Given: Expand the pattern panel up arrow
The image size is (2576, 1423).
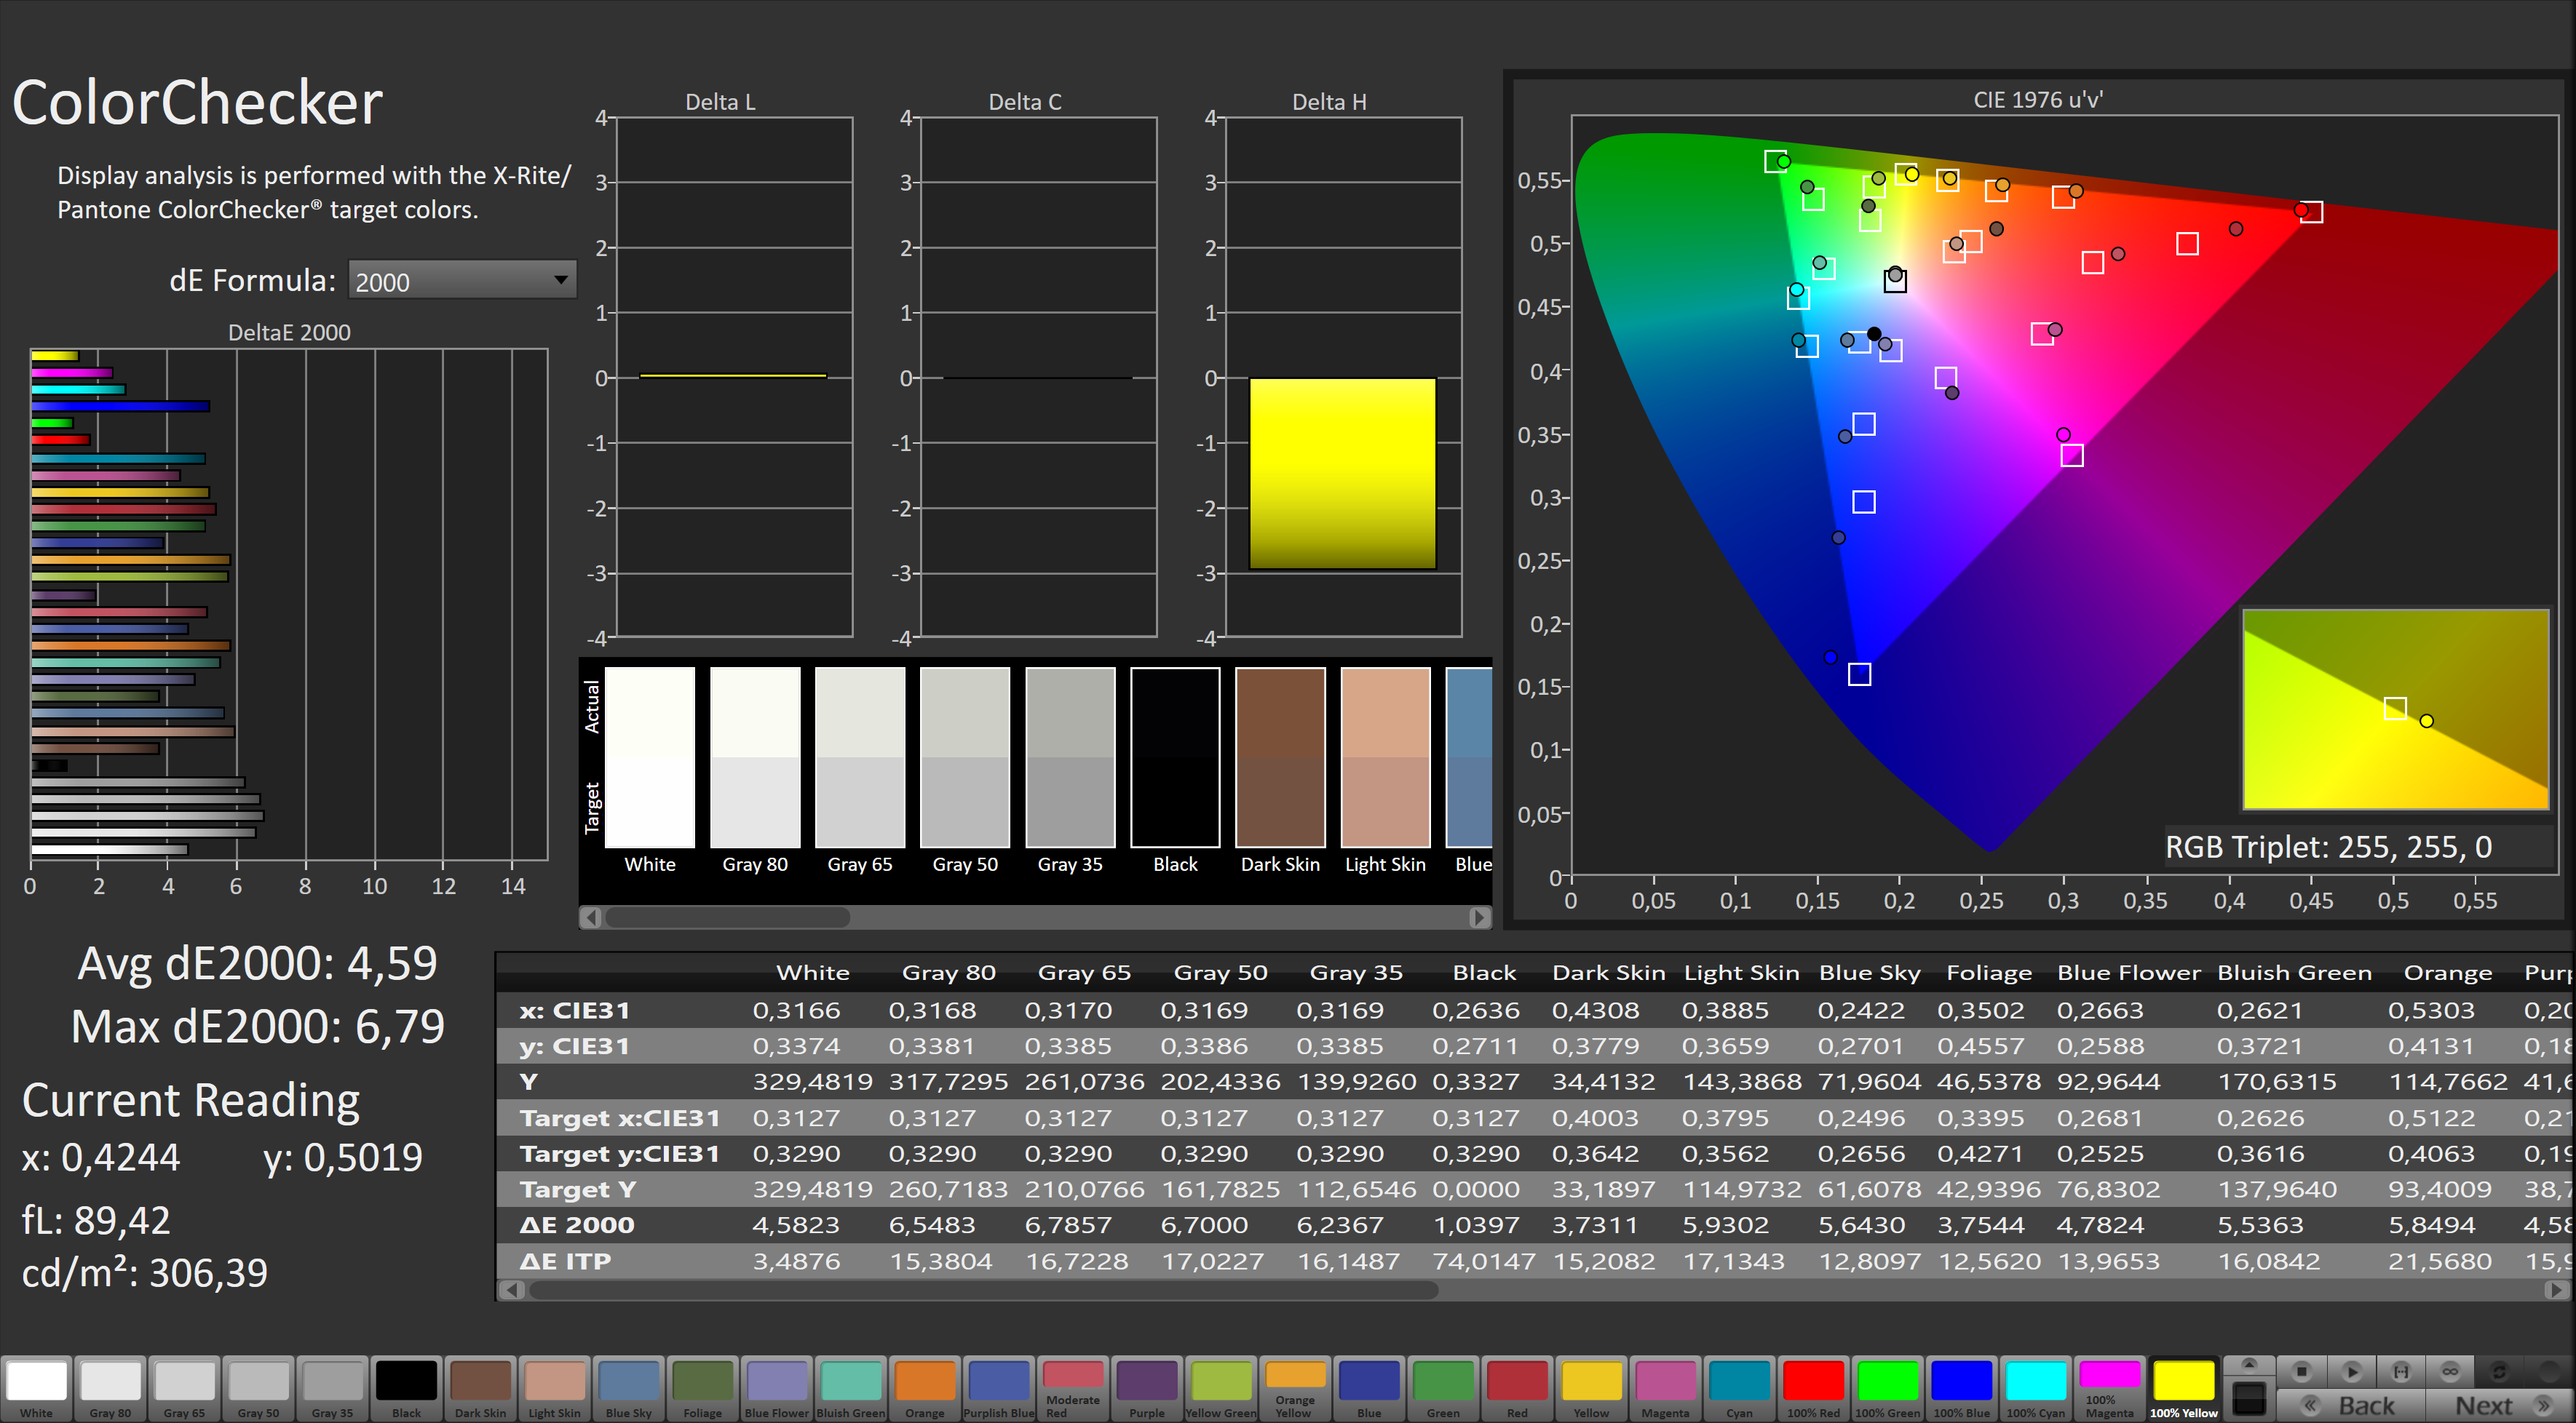Looking at the screenshot, I should tap(2249, 1364).
